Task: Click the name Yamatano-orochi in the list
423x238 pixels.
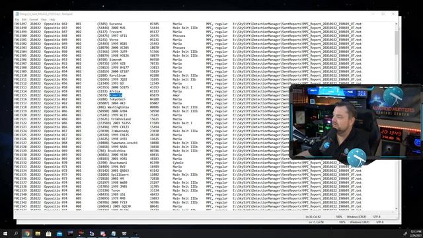Action: pos(124,143)
